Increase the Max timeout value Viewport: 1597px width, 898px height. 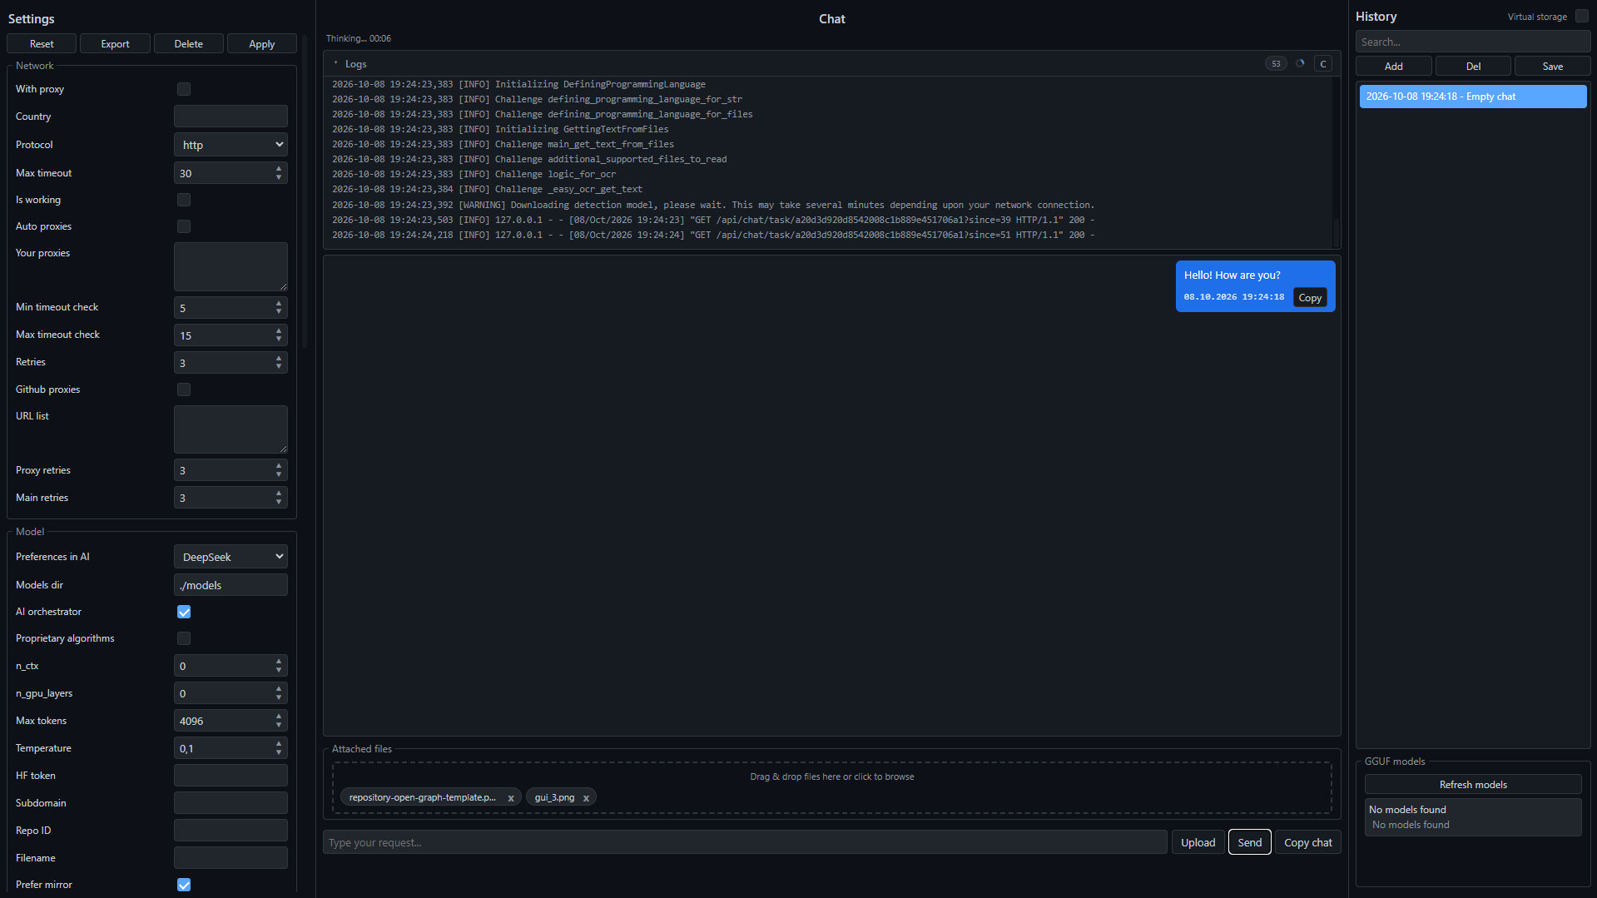tap(279, 169)
